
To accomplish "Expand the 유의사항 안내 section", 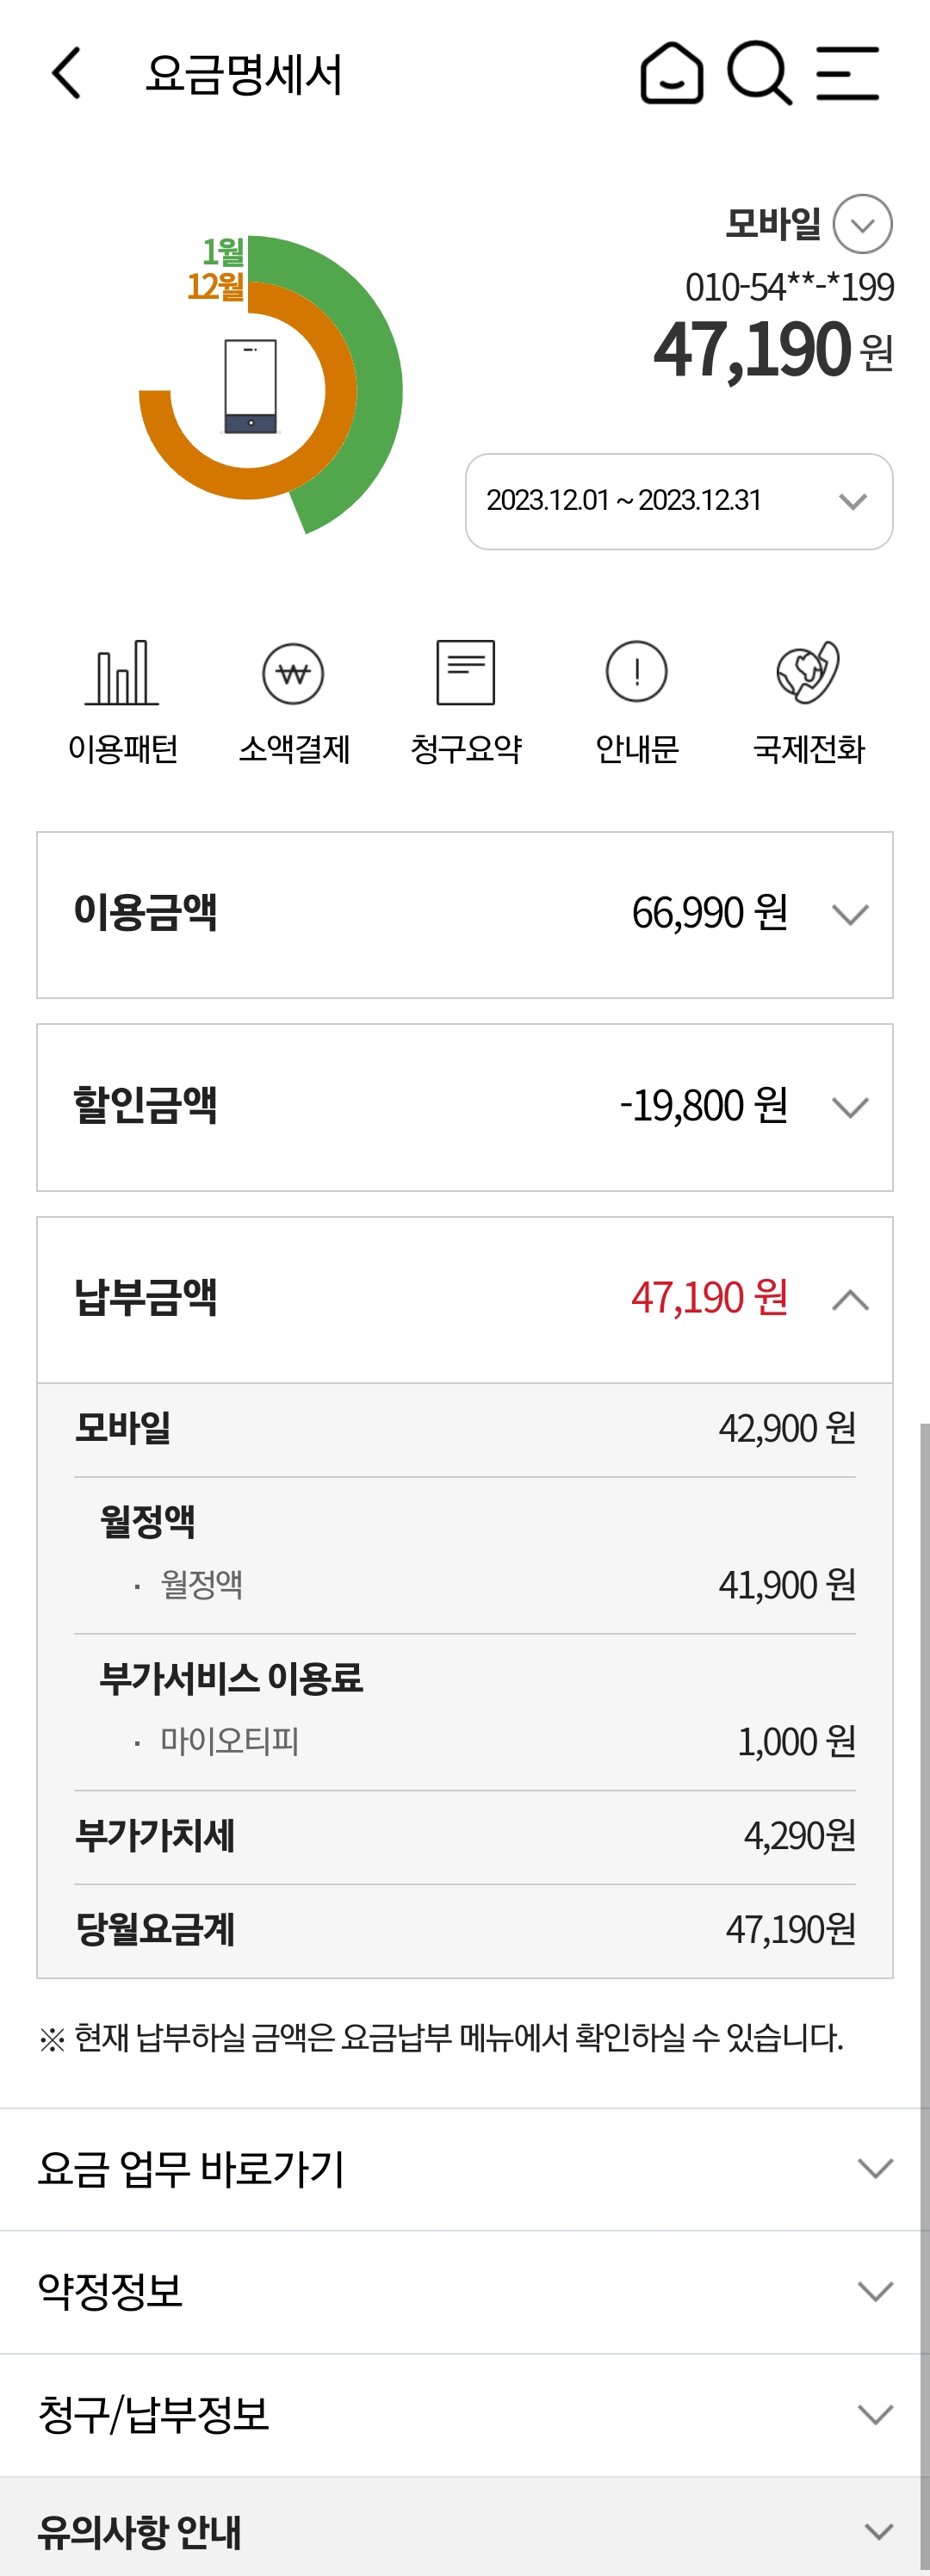I will pos(878,2532).
